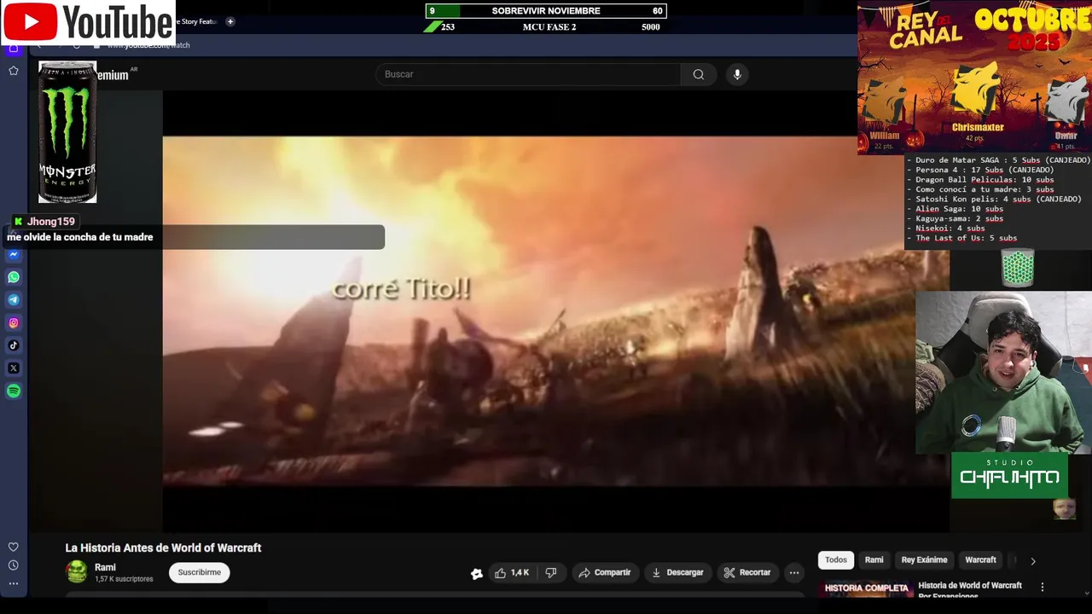The height and width of the screenshot is (614, 1092).
Task: Click the search magnifier button
Action: point(699,74)
